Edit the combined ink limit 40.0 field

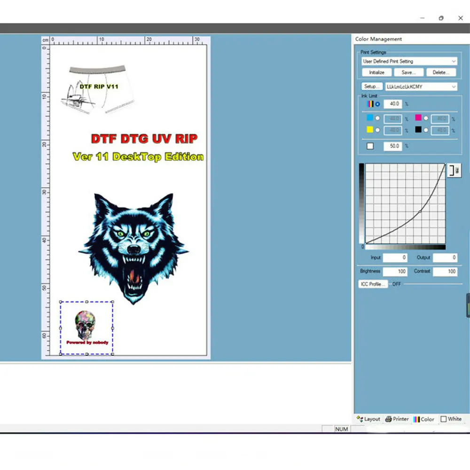click(393, 104)
